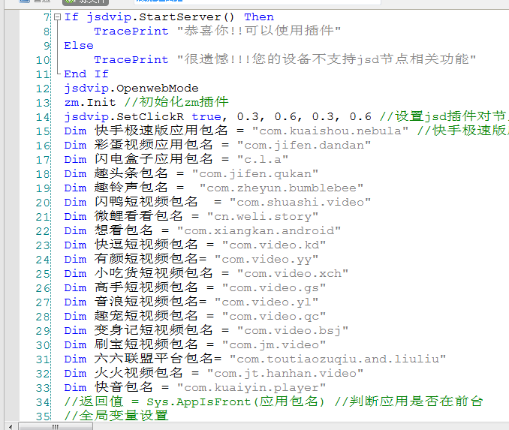Click variable 彩蛋视频应用包名
This screenshot has width=509, height=430.
[x=154, y=145]
